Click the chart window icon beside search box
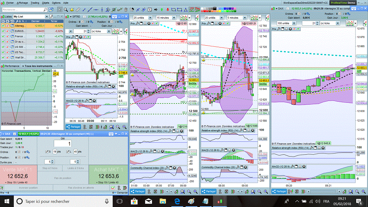Viewport: 368px width, 207px height. click(x=51, y=10)
